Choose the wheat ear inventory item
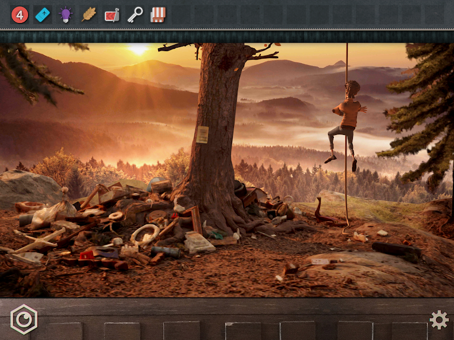 click(x=89, y=15)
